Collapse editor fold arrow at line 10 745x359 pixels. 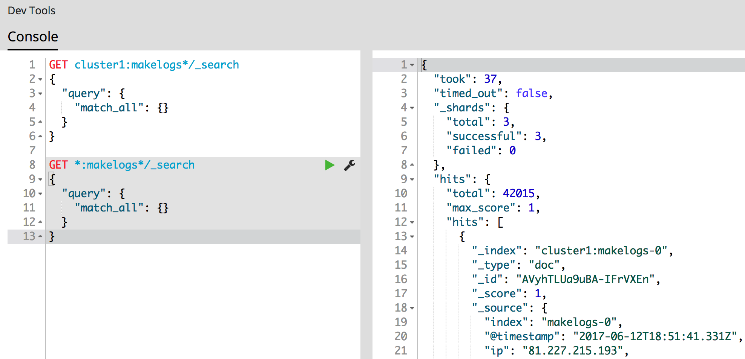pyautogui.click(x=40, y=194)
